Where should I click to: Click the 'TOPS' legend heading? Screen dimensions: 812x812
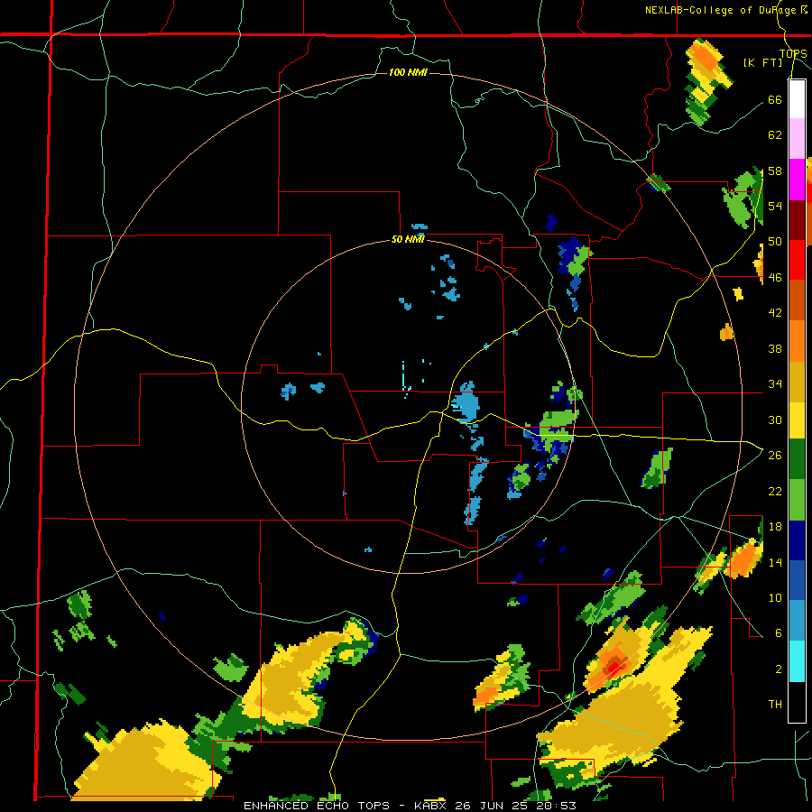793,53
